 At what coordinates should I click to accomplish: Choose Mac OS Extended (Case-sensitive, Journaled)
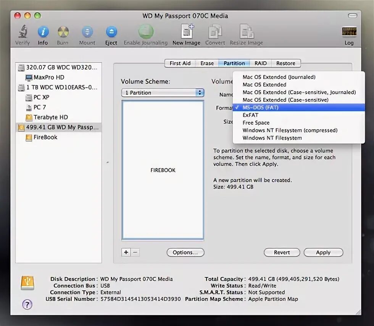pyautogui.click(x=298, y=92)
